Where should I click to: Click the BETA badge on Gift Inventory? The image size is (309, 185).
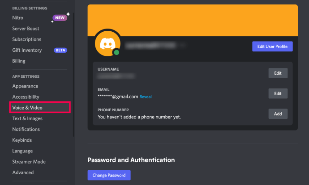pos(60,50)
